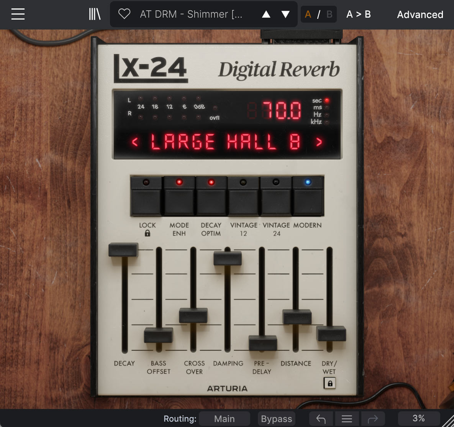Viewport: 454px width, 427px height.
Task: Click the LARGE HALL B algorithm display
Action: (x=227, y=142)
